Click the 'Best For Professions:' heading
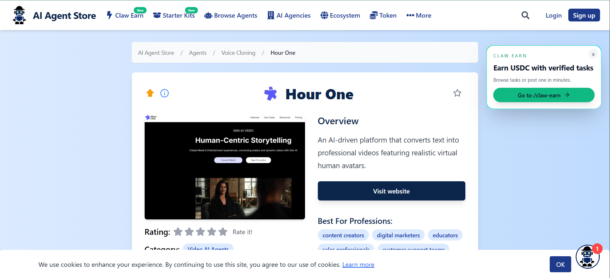The image size is (610, 278). pos(355,221)
